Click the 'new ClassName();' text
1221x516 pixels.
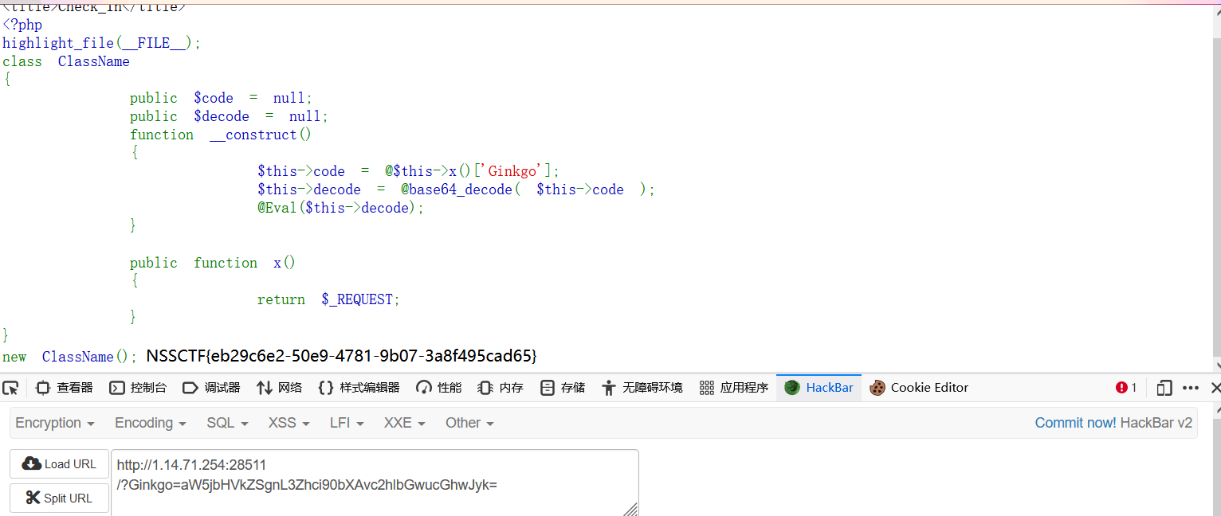point(70,357)
